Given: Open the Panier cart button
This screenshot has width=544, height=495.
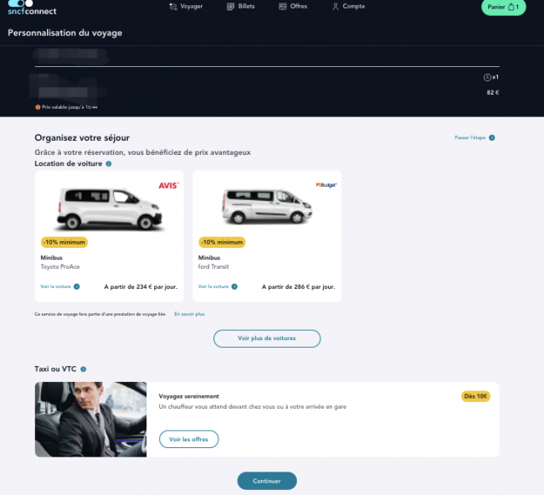Looking at the screenshot, I should 503,7.
